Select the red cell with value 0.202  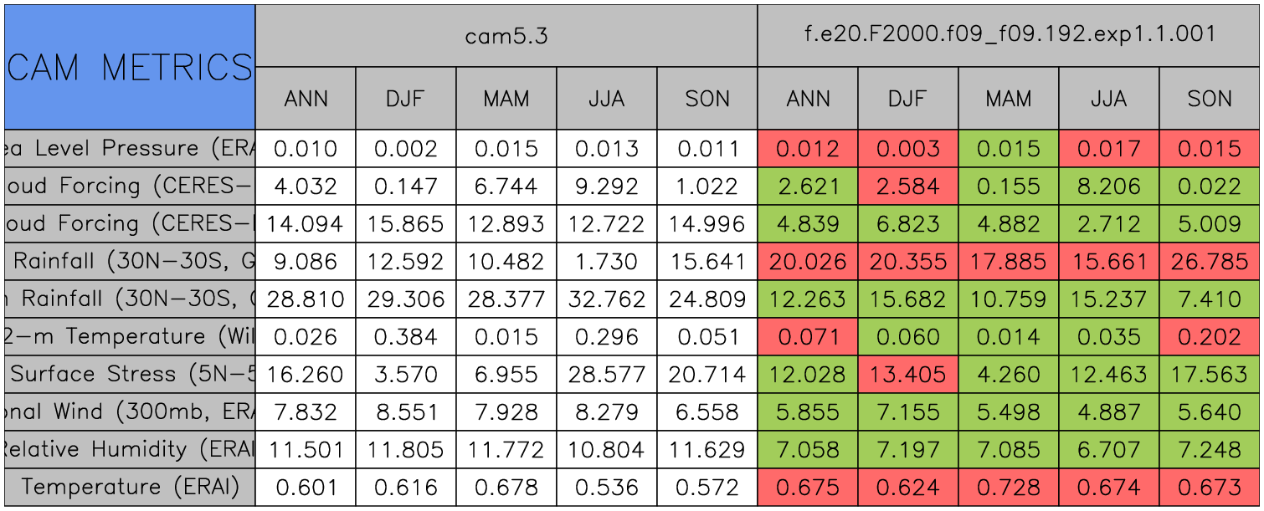(1209, 337)
